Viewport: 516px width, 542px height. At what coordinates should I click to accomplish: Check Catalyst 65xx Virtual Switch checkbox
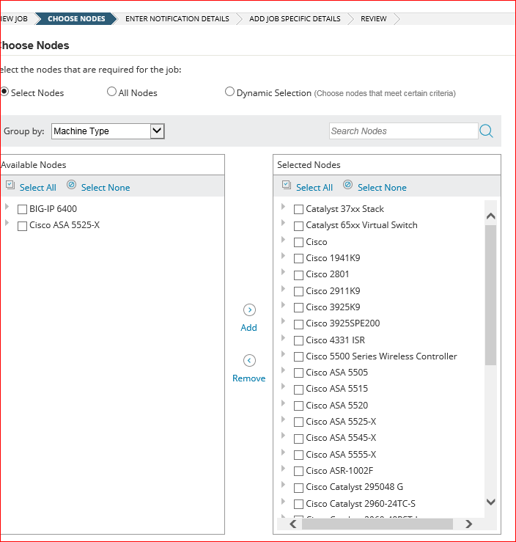click(x=298, y=226)
